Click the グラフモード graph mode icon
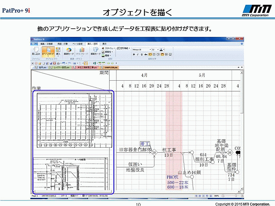 pyautogui.click(x=82, y=51)
